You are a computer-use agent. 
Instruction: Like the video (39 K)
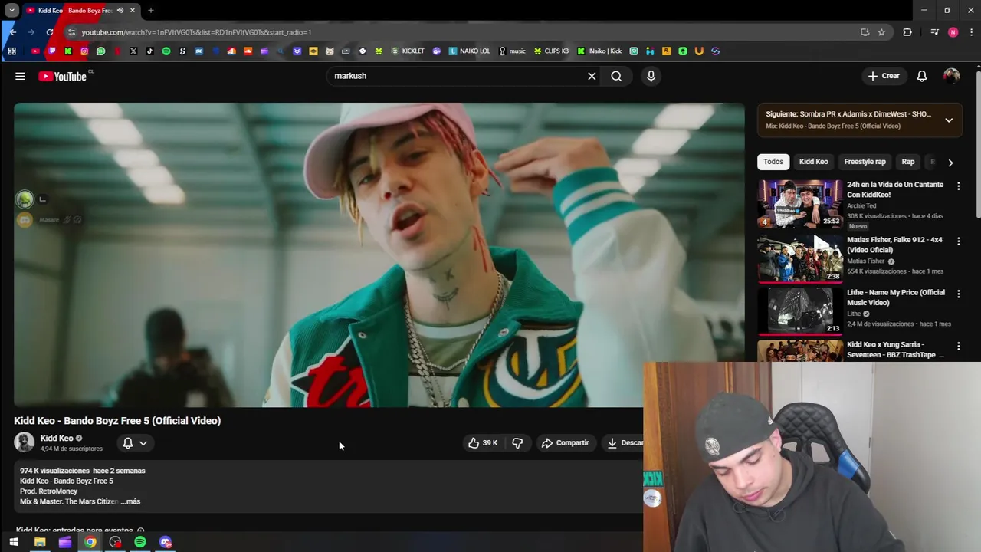[x=483, y=442]
